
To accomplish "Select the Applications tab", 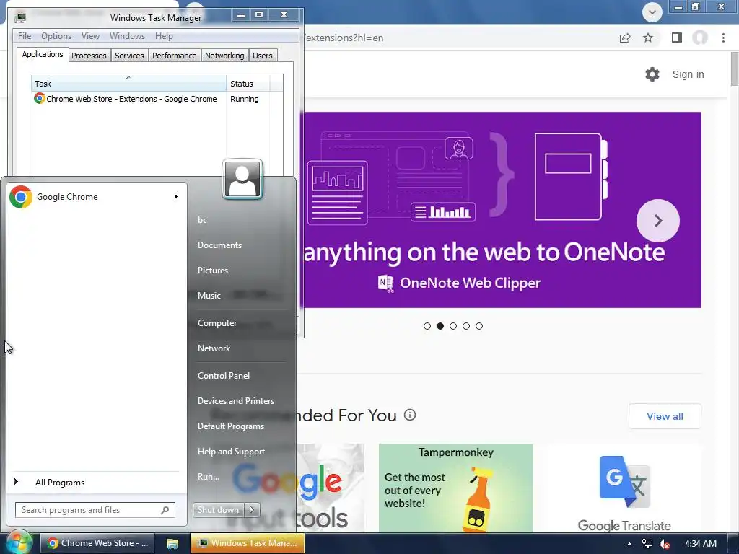I will pos(43,54).
